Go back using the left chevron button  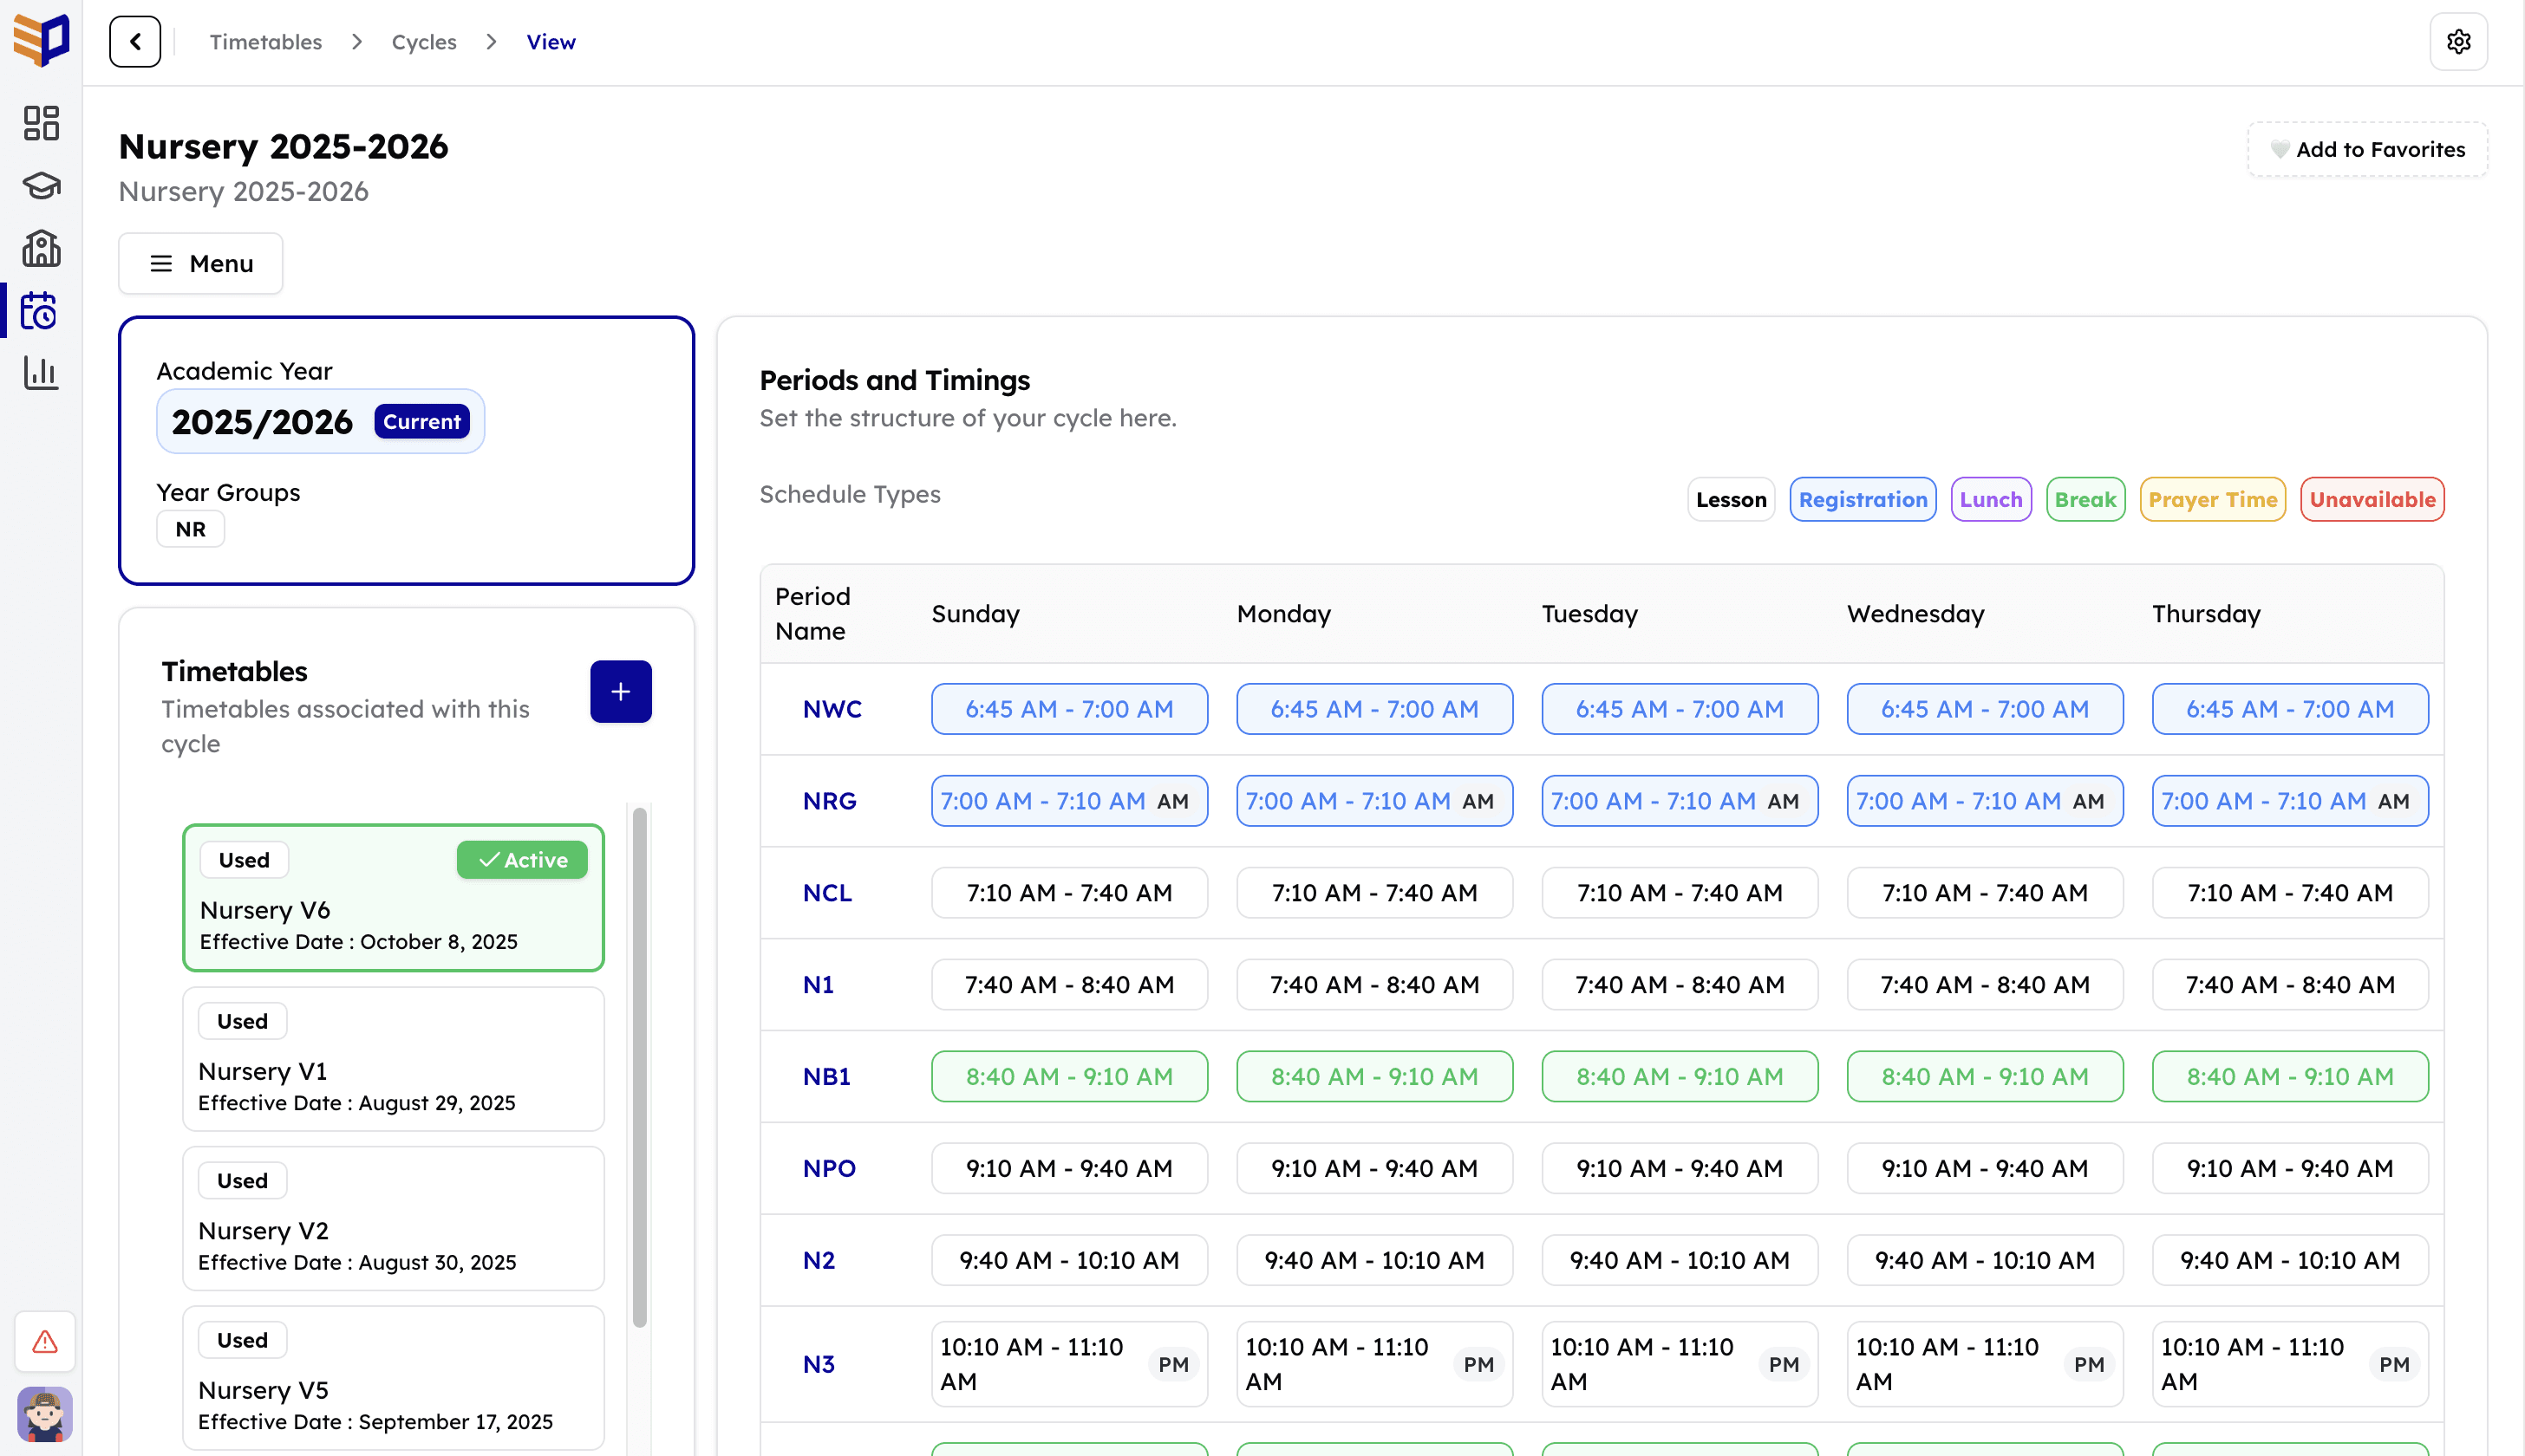pyautogui.click(x=135, y=42)
